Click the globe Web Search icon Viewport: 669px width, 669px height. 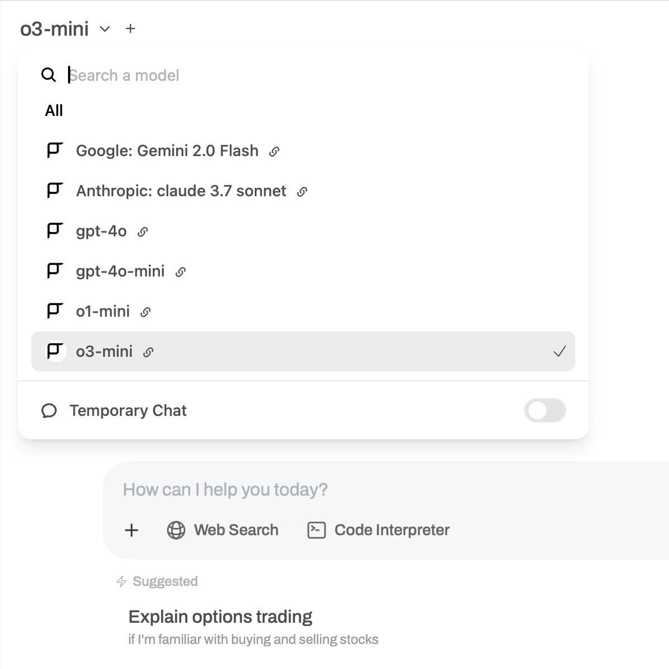(x=176, y=530)
